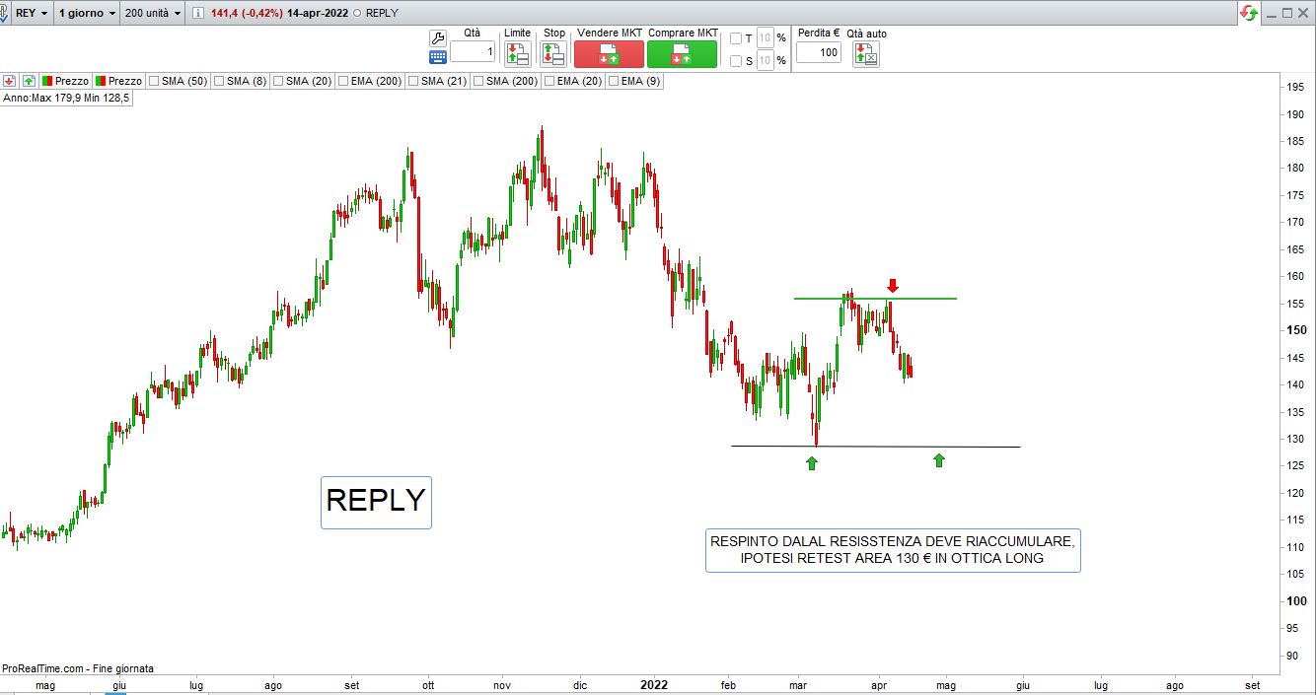Click the Qtà quantity input field
The height and width of the screenshot is (695, 1316).
click(473, 51)
